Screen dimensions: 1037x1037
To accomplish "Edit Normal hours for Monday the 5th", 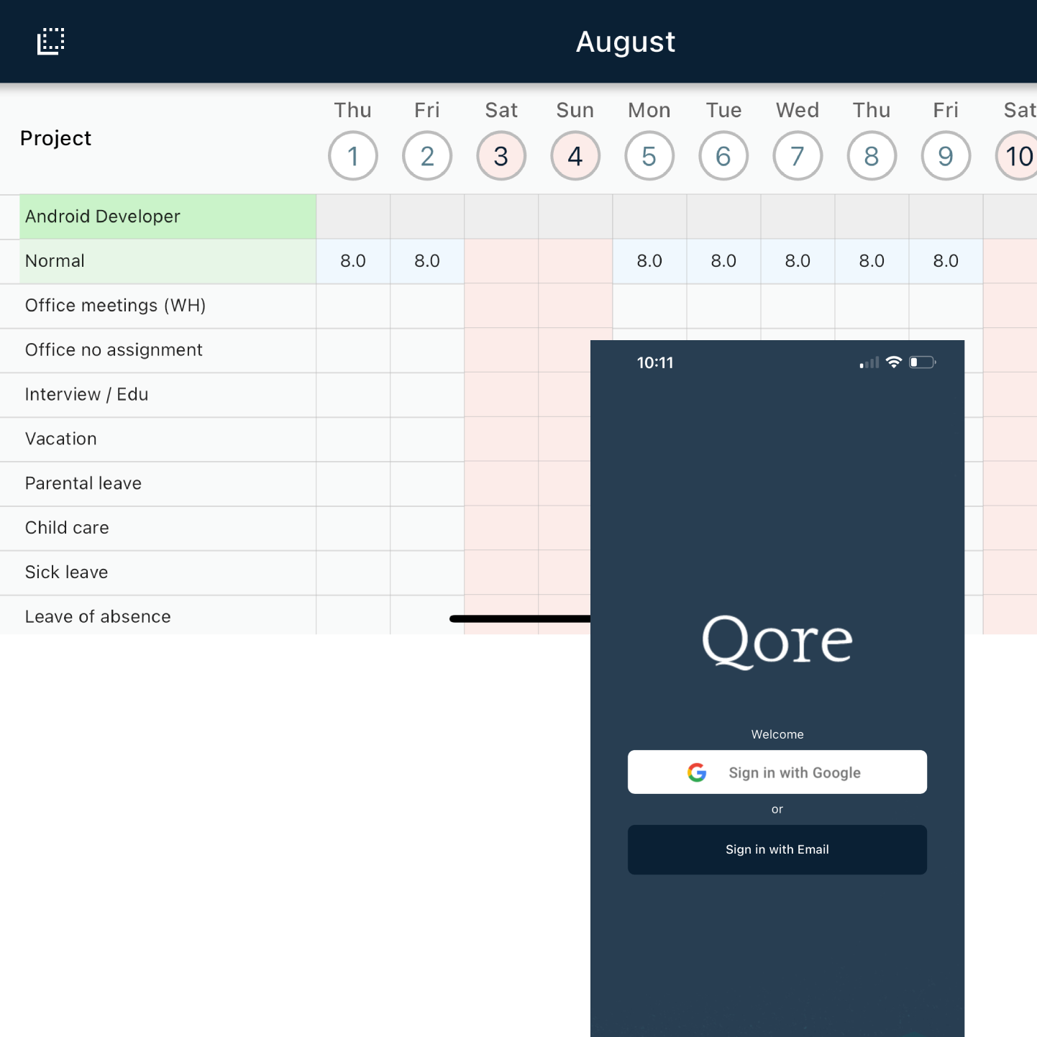I will tap(649, 261).
